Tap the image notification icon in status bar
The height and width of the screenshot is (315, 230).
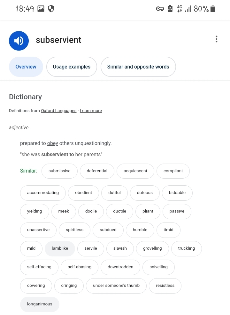pyautogui.click(x=41, y=9)
